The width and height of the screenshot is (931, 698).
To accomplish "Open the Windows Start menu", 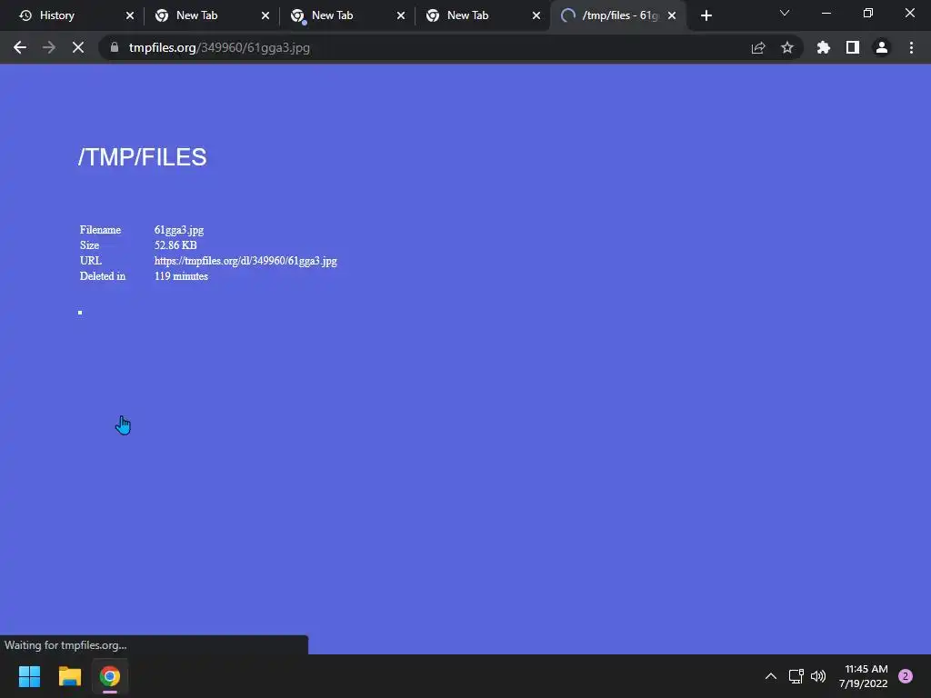I will pyautogui.click(x=29, y=676).
